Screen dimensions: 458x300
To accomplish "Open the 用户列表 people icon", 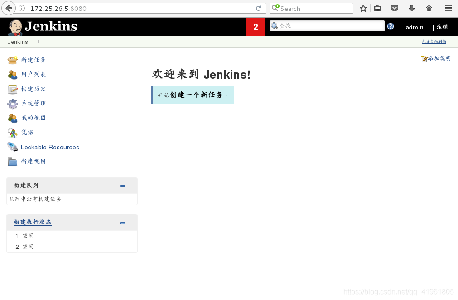I will [x=13, y=75].
